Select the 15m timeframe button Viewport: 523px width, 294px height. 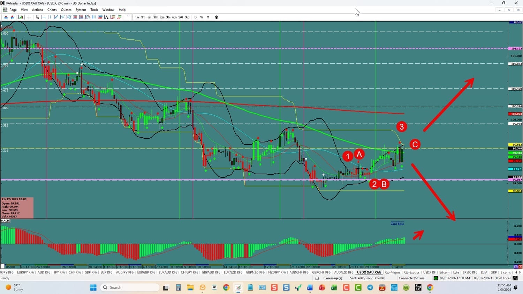[162, 17]
